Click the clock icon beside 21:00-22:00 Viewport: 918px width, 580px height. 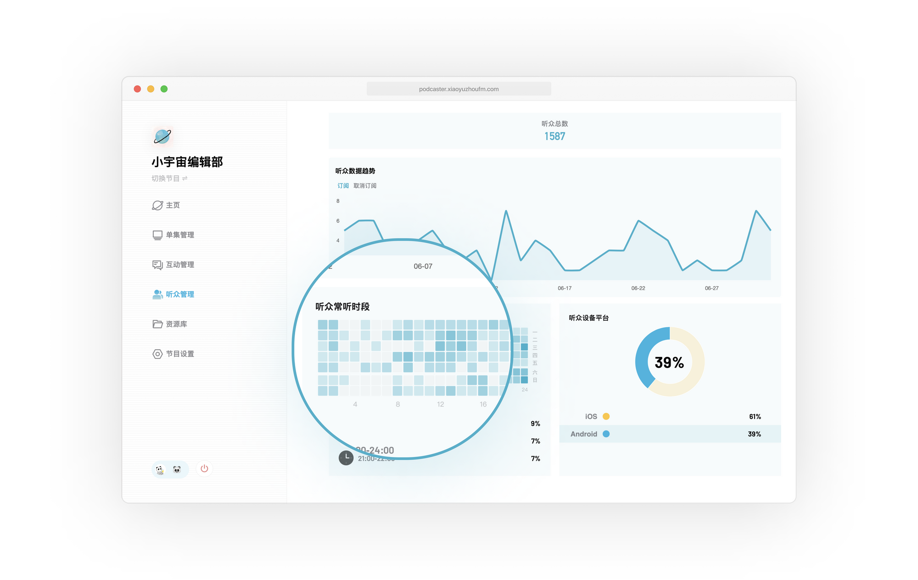(x=346, y=457)
